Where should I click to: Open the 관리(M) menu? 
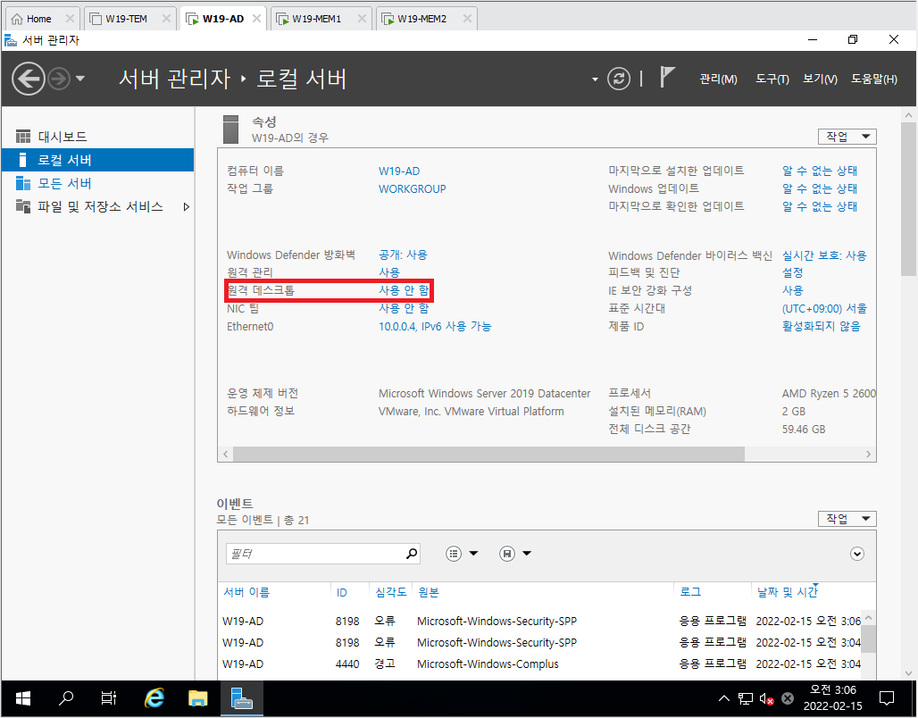point(718,79)
